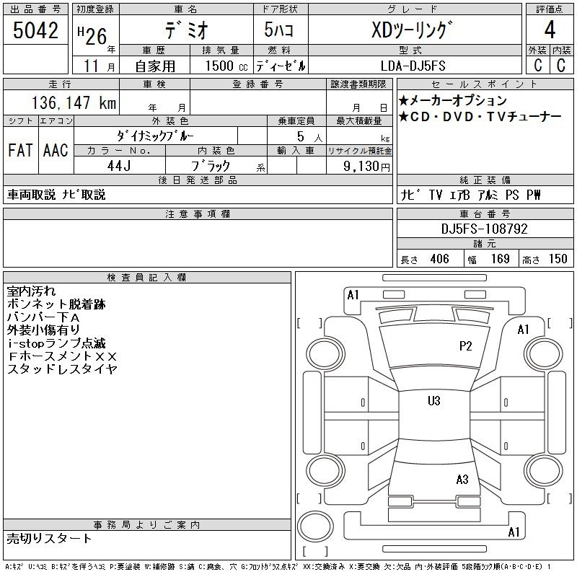The height and width of the screenshot is (577, 577).
Task: Click the color number 44J
Action: coord(119,166)
